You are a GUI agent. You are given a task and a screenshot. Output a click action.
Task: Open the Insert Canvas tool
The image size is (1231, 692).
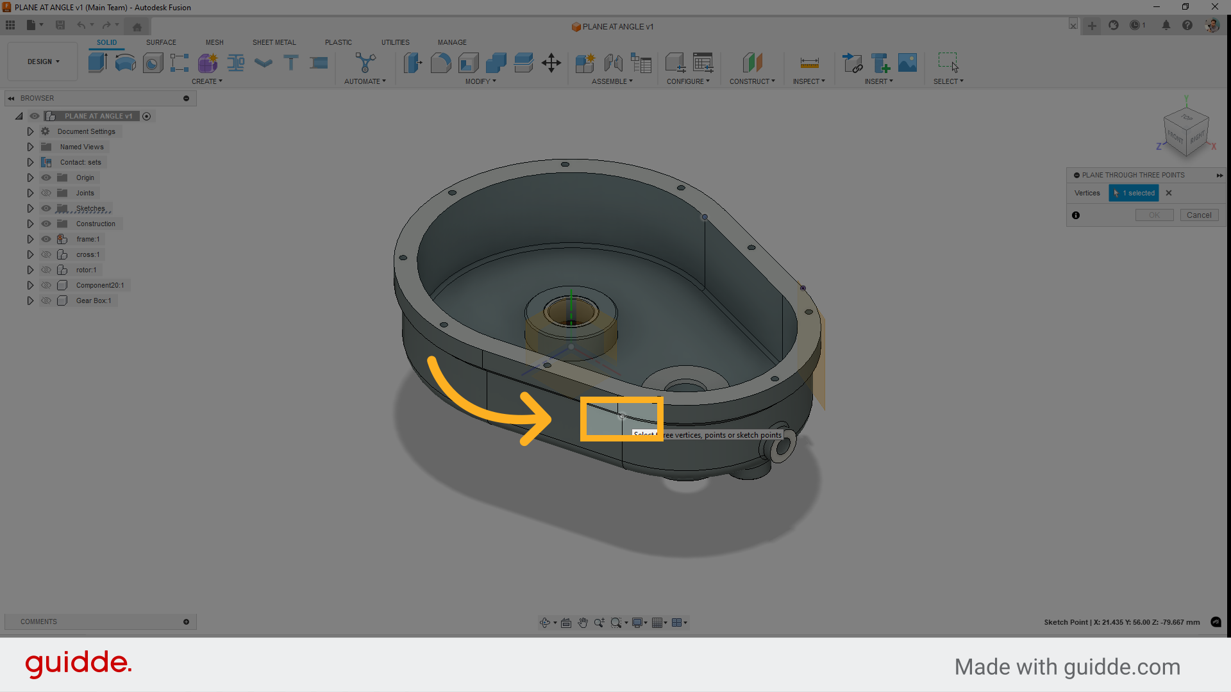907,62
